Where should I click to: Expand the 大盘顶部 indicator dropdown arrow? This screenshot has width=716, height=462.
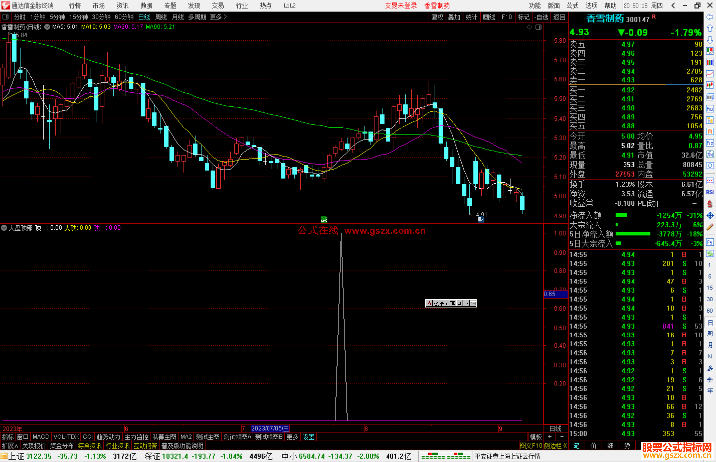[x=4, y=228]
